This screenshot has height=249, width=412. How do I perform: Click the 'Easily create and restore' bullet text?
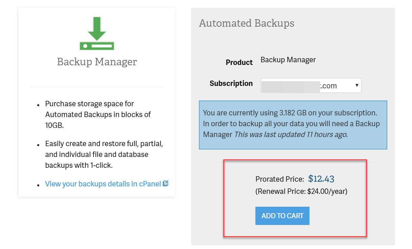[x=104, y=144]
